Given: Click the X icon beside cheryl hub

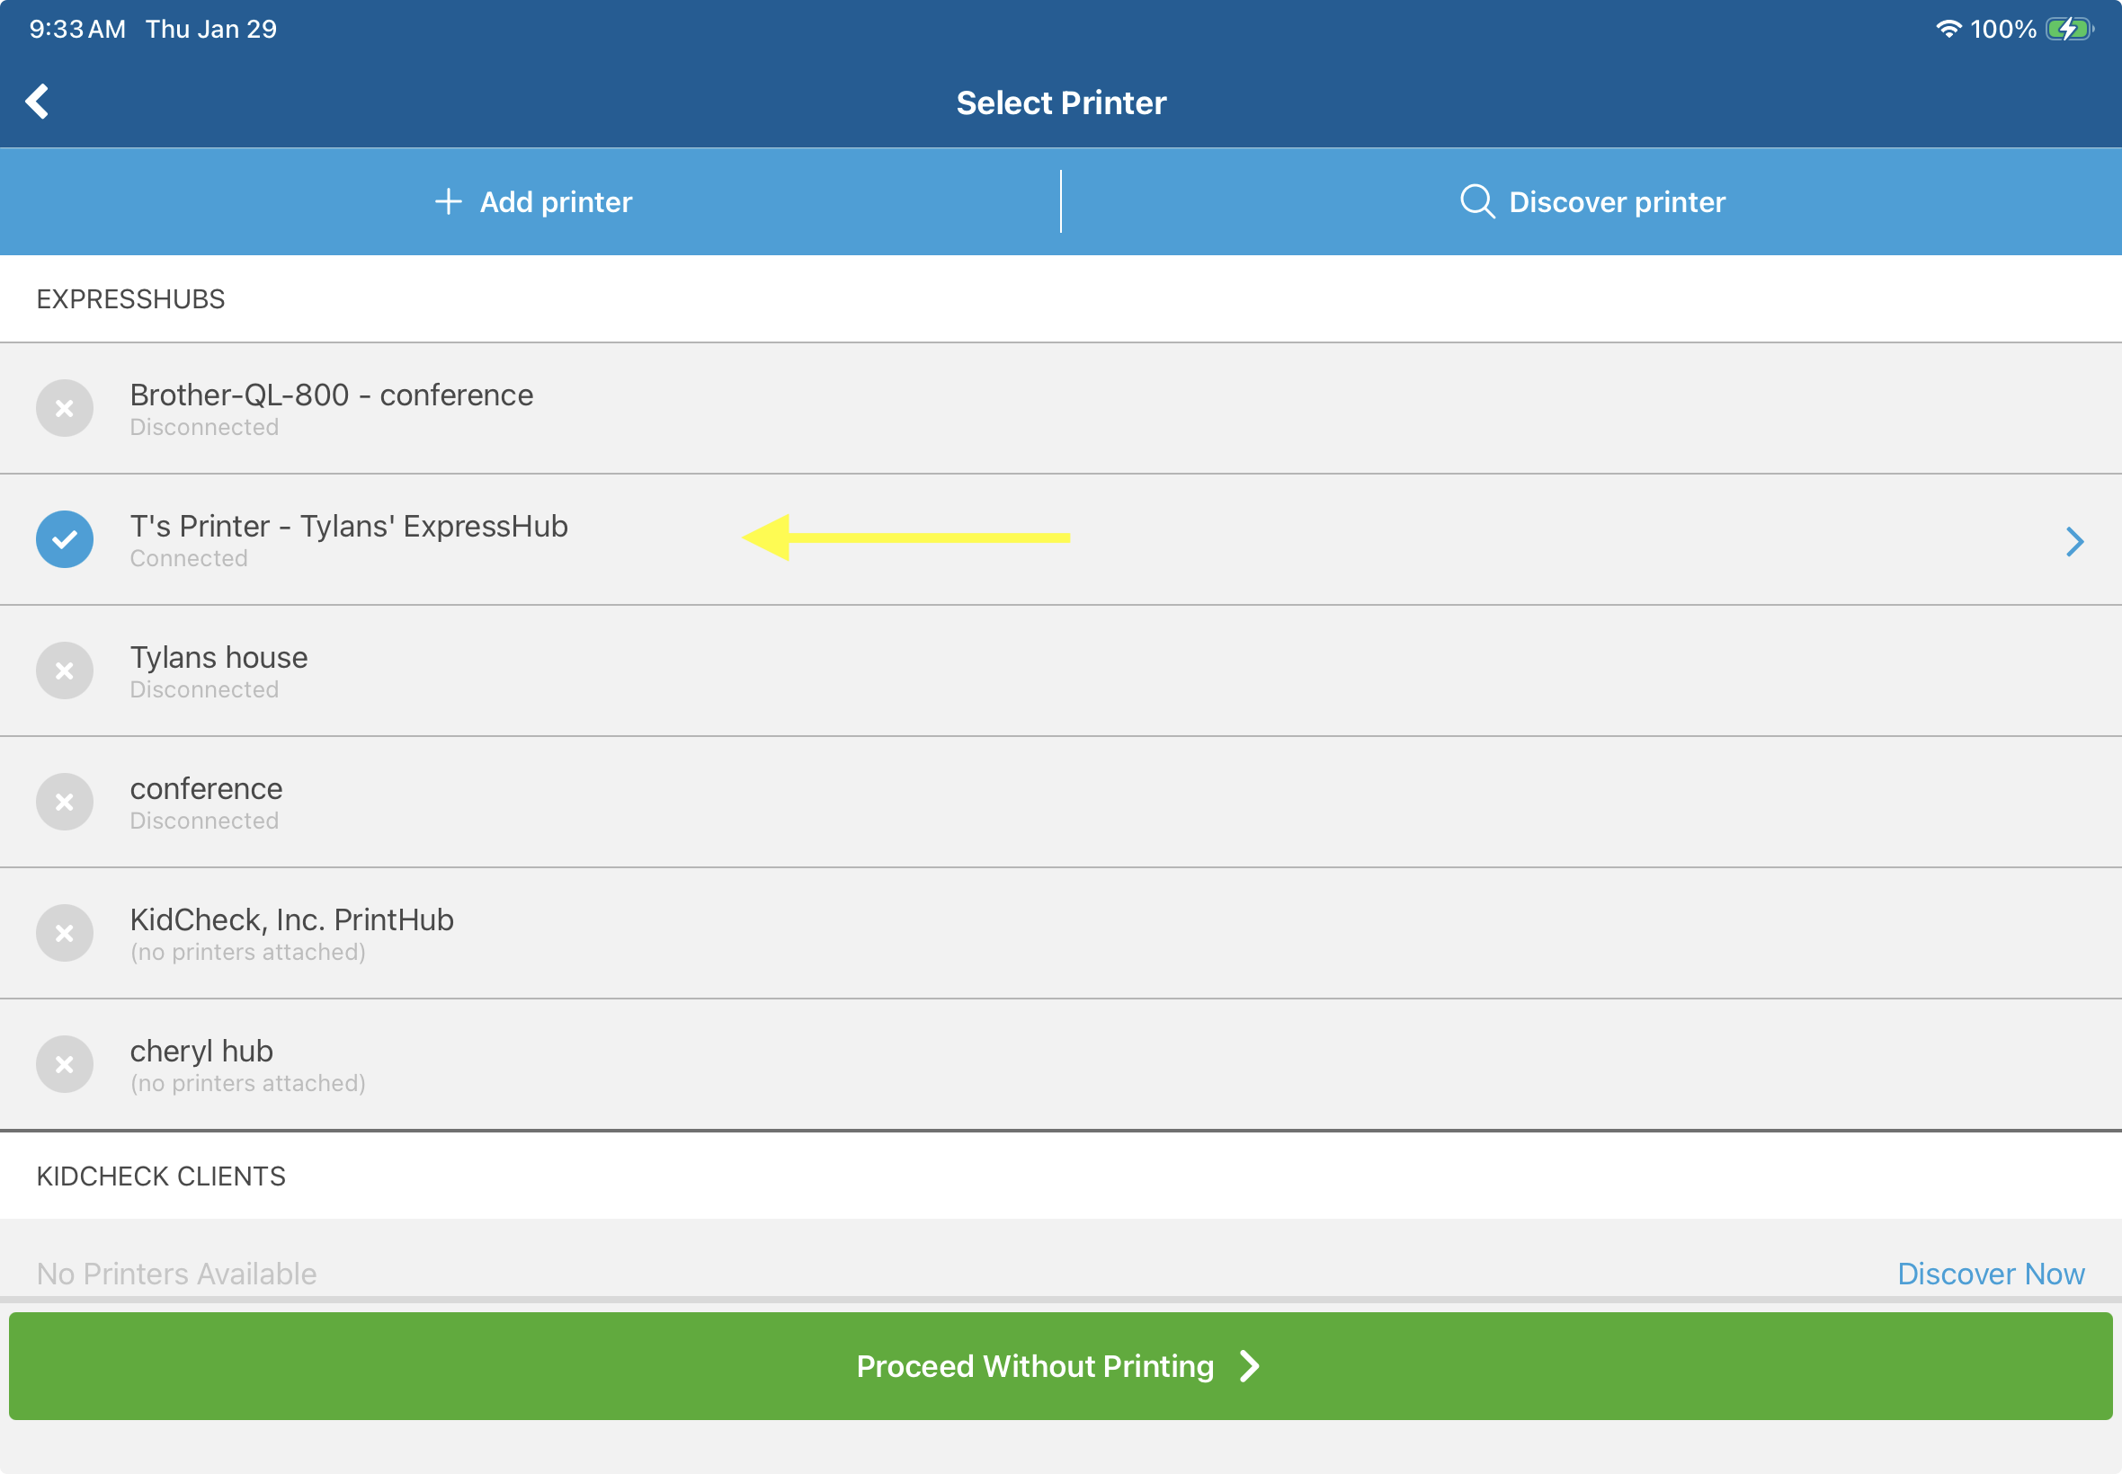Looking at the screenshot, I should click(65, 1064).
